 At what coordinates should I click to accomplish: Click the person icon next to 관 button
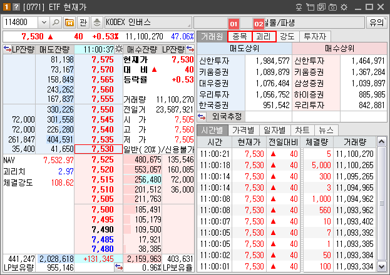(97, 22)
